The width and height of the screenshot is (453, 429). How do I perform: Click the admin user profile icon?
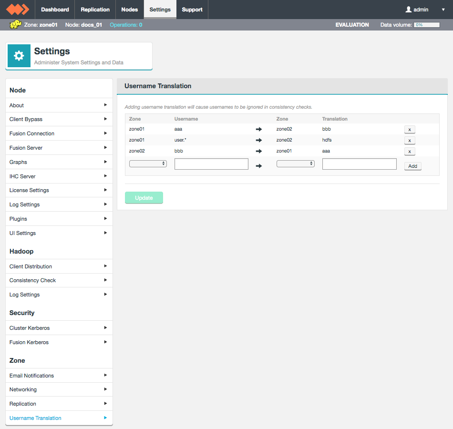[408, 10]
